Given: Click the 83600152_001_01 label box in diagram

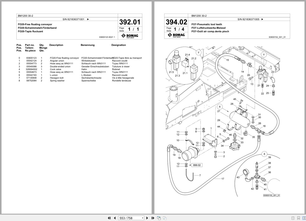Looking at the screenshot, I should click(272, 195).
